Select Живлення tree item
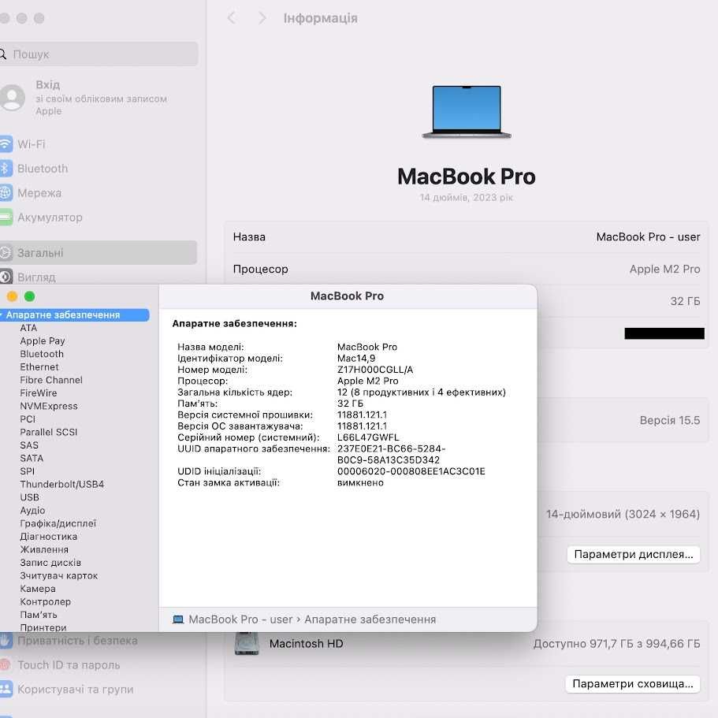 [x=44, y=549]
